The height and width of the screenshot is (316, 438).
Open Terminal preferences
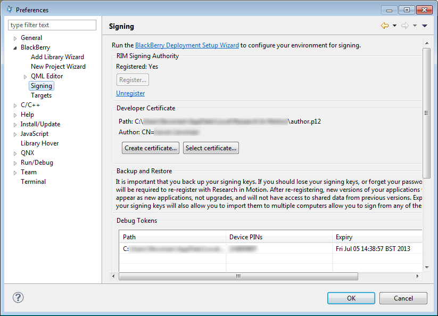pyautogui.click(x=33, y=182)
